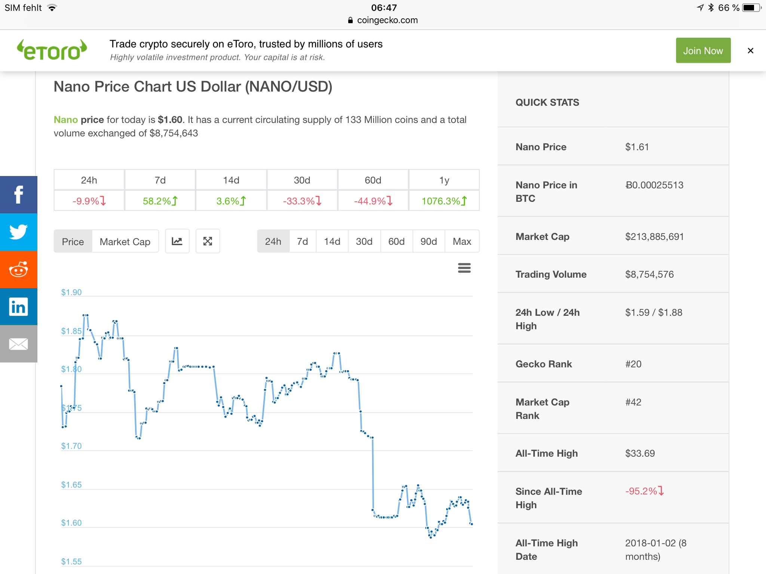The width and height of the screenshot is (766, 574).
Task: Share page via LinkedIn icon
Action: tap(18, 307)
